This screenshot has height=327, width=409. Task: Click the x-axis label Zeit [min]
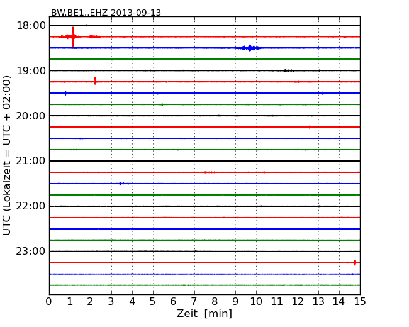[204, 313]
